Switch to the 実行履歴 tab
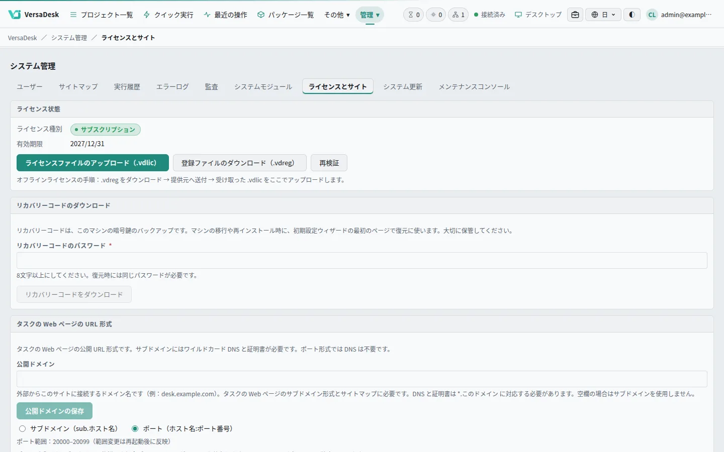 pyautogui.click(x=127, y=86)
